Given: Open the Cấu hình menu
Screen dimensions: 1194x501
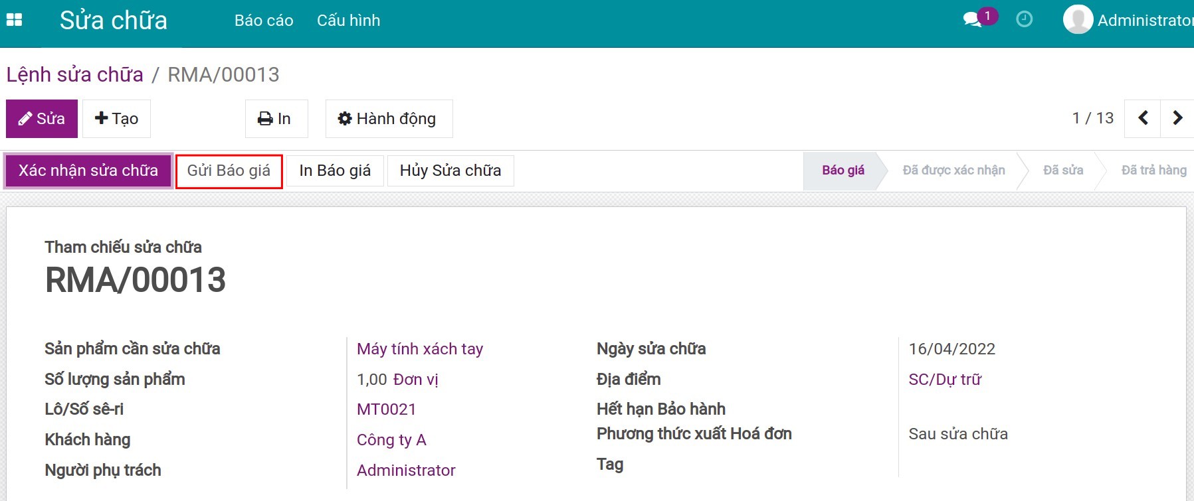Looking at the screenshot, I should 349,21.
